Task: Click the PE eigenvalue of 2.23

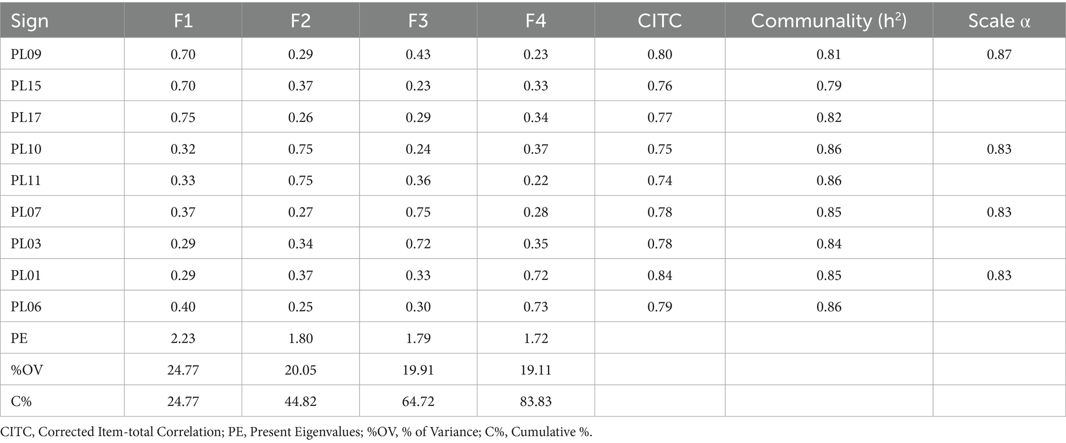Action: coord(183,338)
